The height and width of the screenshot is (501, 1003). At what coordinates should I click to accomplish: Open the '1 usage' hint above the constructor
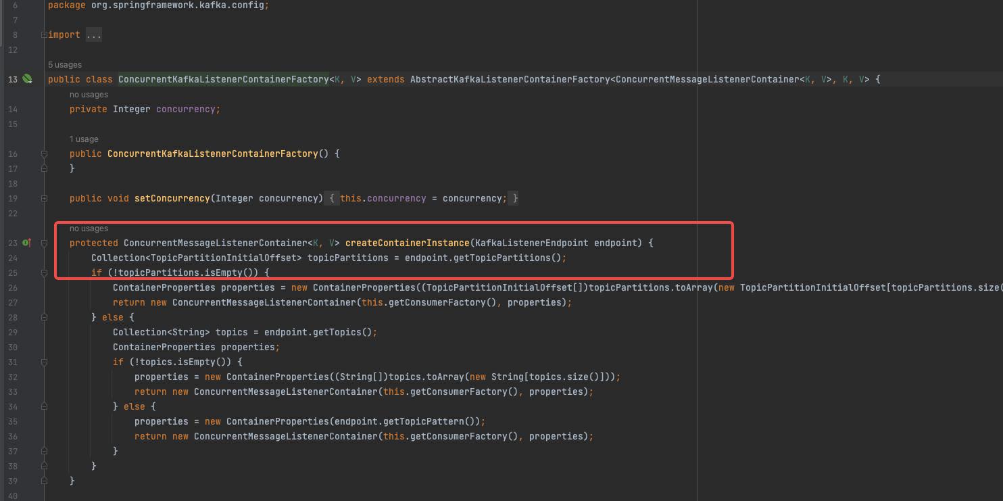pyautogui.click(x=84, y=139)
